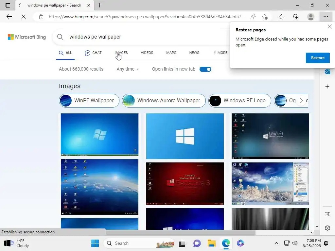Screen dimensions: 335x251
Task: Open Collections panel
Action: pyautogui.click(x=296, y=17)
